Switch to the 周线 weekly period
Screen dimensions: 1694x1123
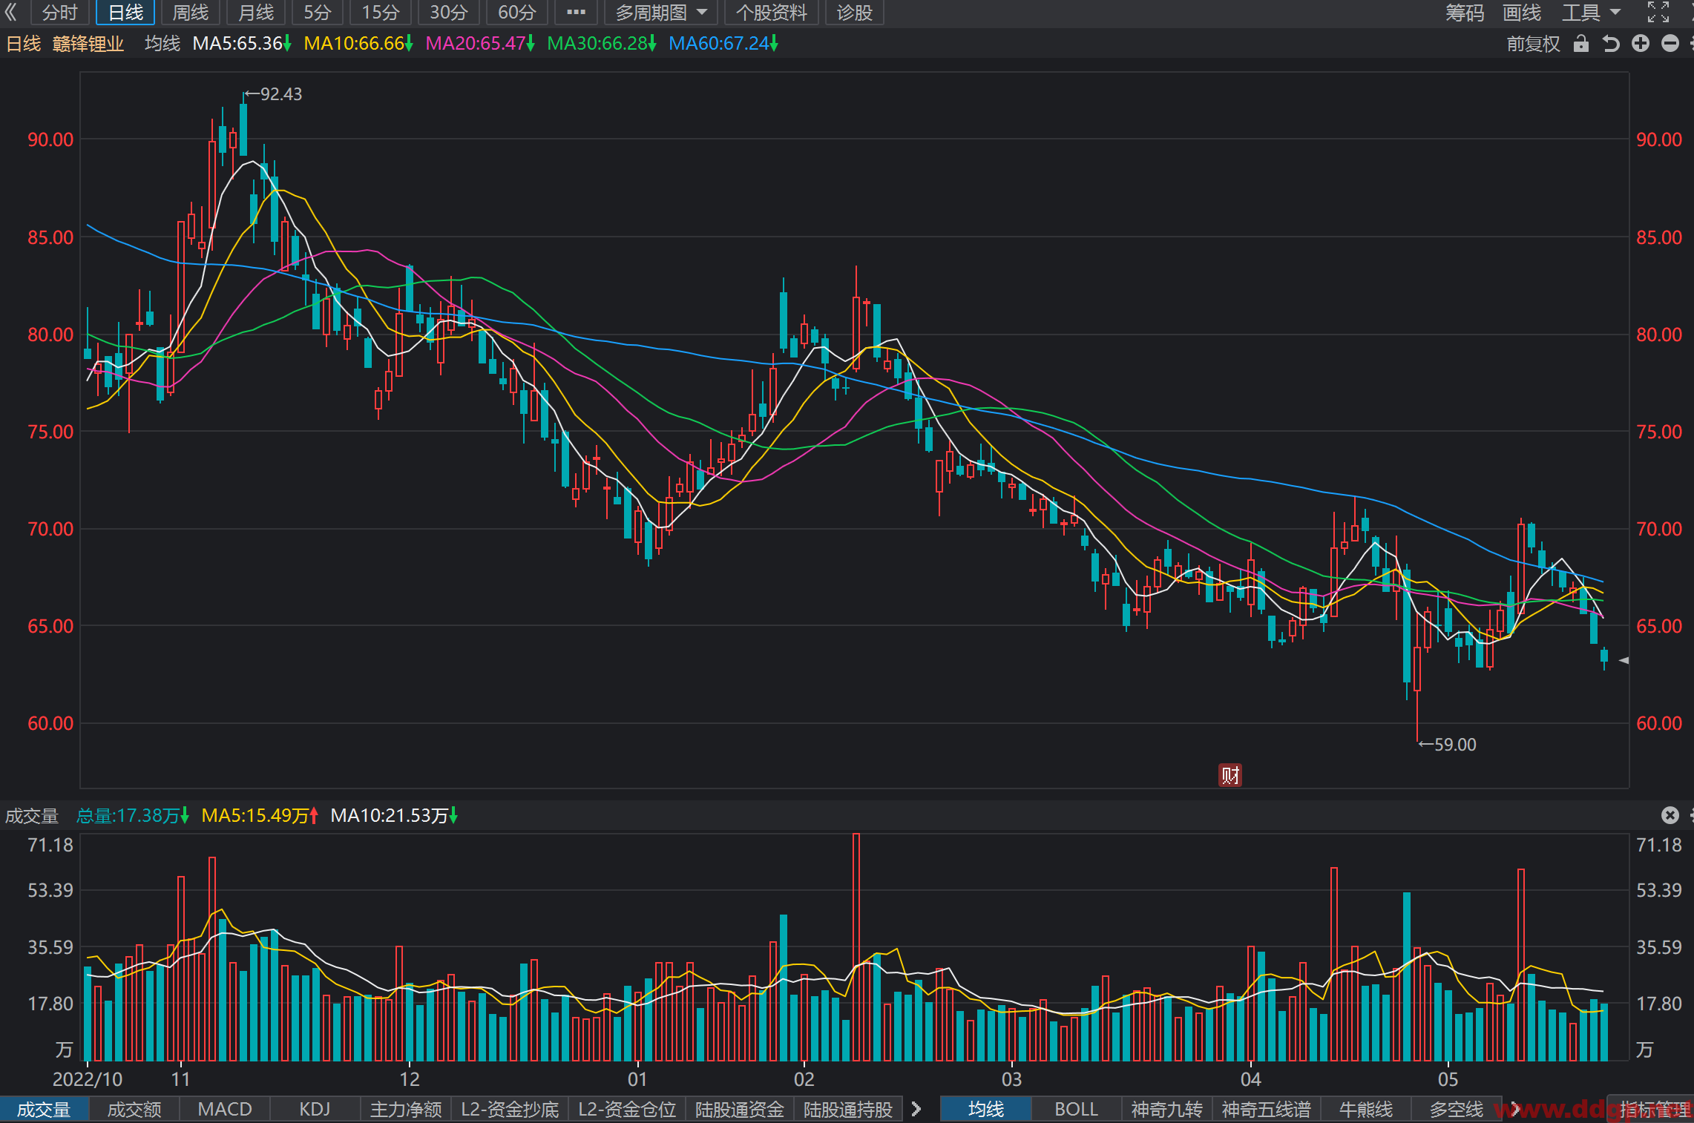pos(191,12)
